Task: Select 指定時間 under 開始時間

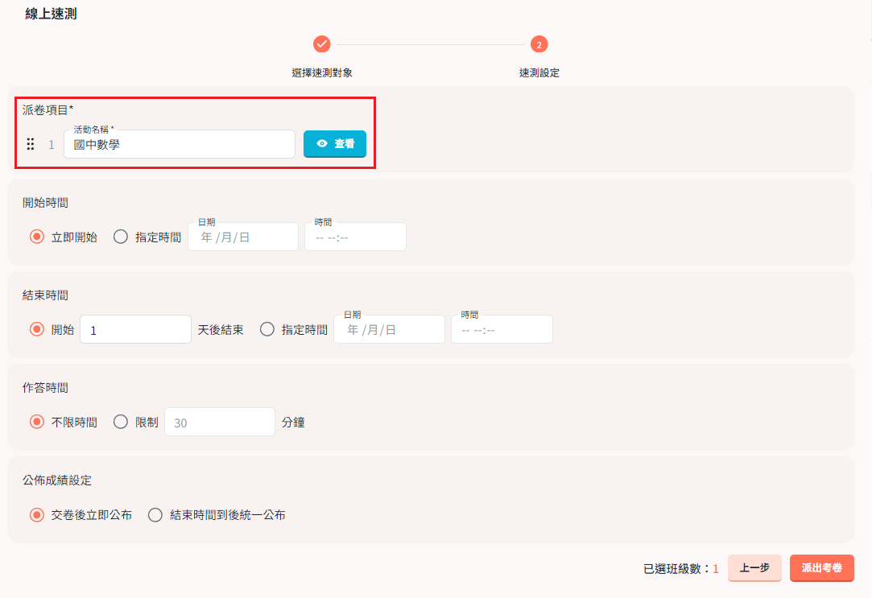Action: 121,237
